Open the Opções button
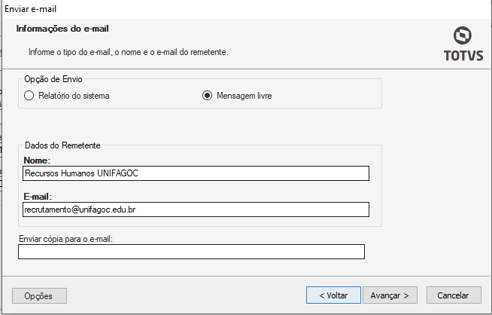Image resolution: width=492 pixels, height=315 pixels. (x=39, y=295)
